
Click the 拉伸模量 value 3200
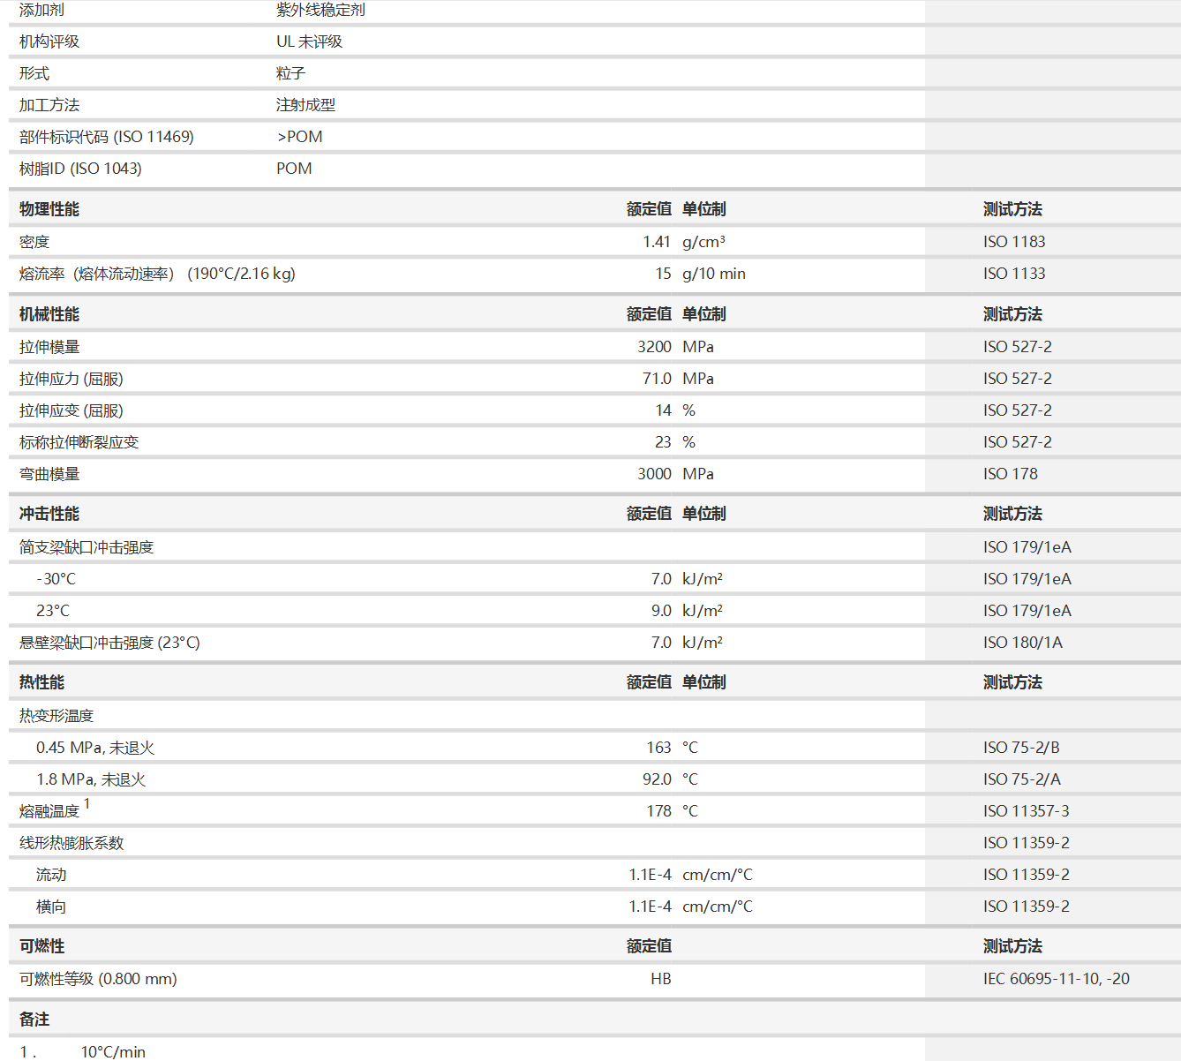tap(654, 347)
